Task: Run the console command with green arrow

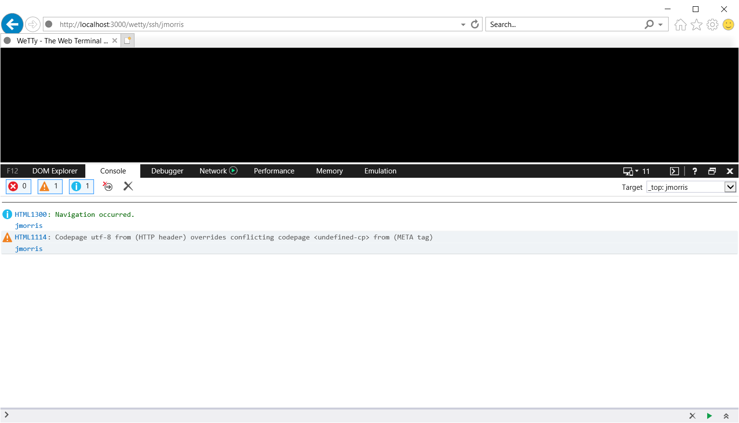Action: (709, 415)
